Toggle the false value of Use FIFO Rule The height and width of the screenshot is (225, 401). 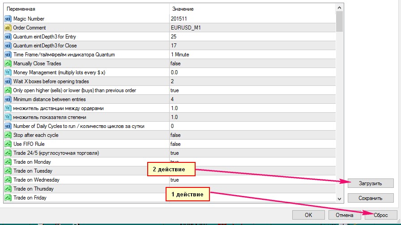click(175, 144)
